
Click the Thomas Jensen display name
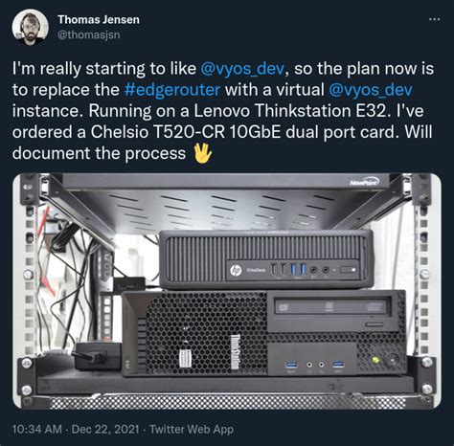click(x=99, y=20)
